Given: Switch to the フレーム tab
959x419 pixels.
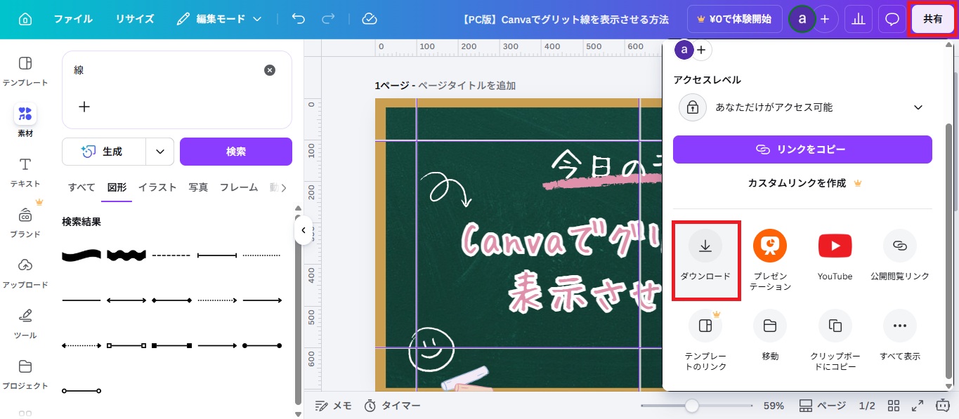Looking at the screenshot, I should [239, 187].
